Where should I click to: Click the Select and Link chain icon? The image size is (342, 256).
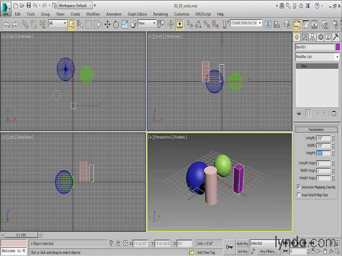25,24
